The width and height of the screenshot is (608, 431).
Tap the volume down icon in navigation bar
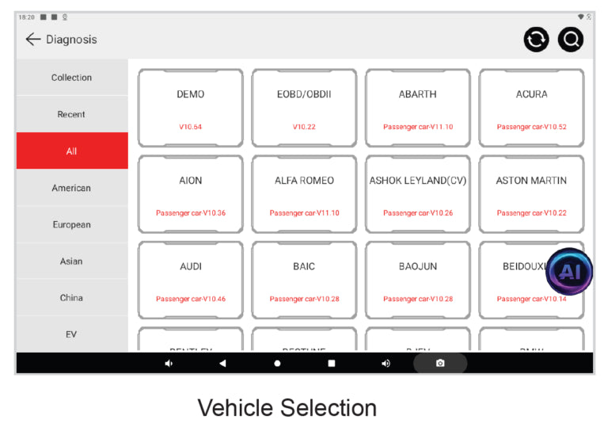pyautogui.click(x=169, y=364)
